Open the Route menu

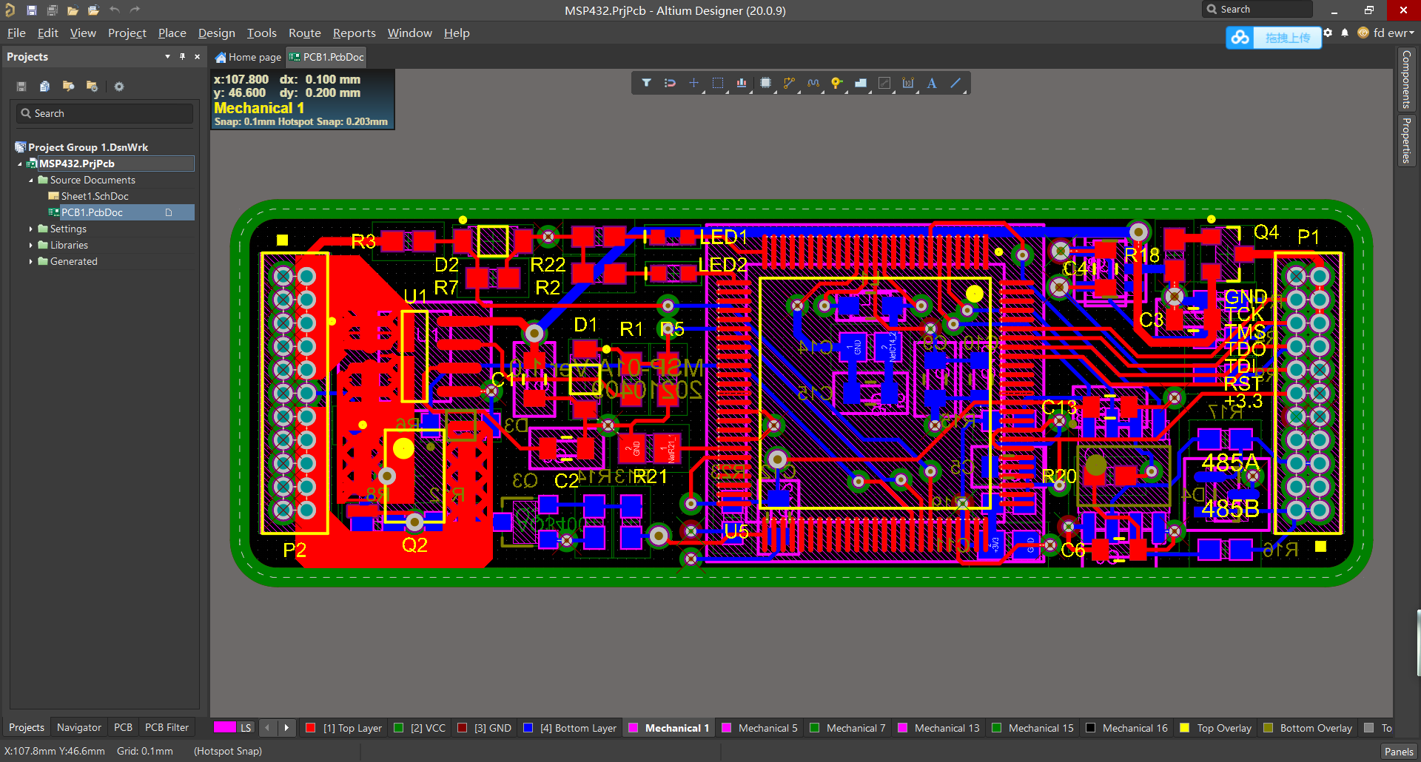pyautogui.click(x=304, y=33)
